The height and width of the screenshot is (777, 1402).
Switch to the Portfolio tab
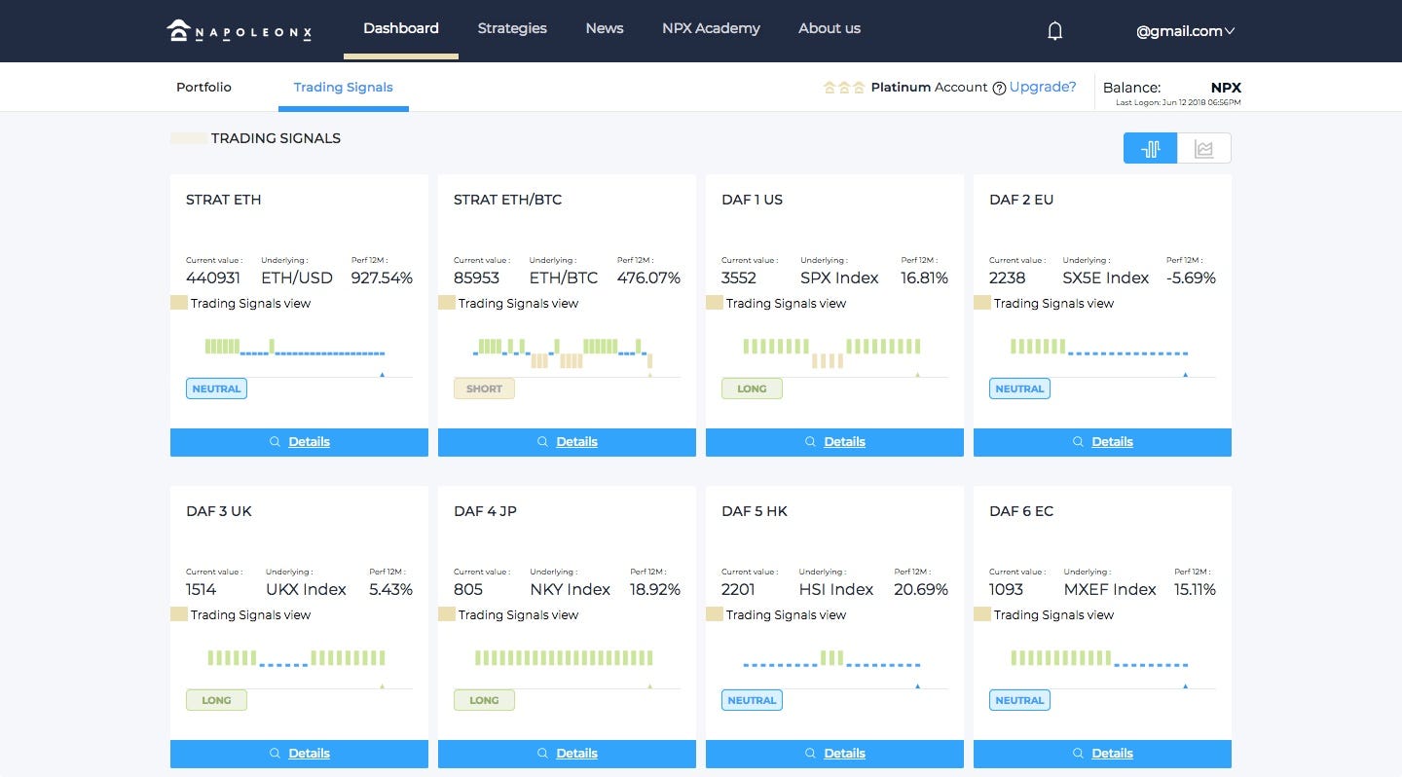point(203,87)
